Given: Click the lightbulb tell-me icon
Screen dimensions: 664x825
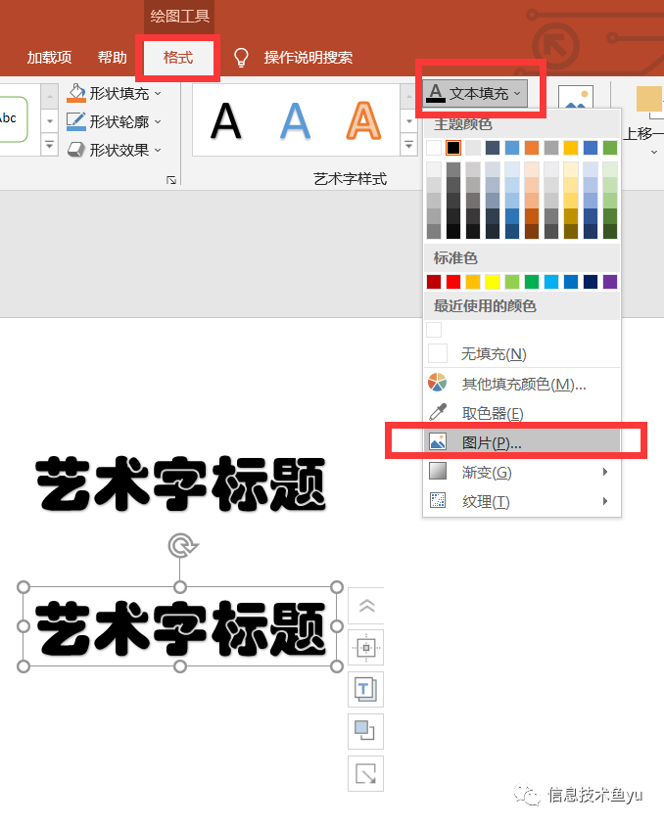Looking at the screenshot, I should coord(241,58).
